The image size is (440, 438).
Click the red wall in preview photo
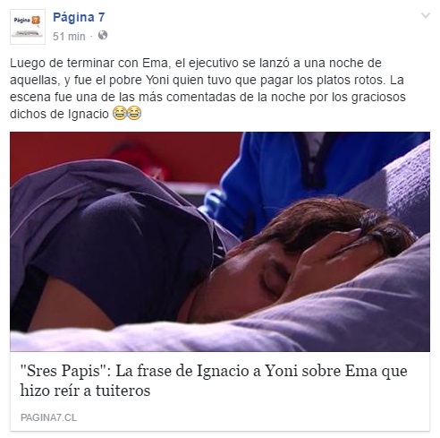(x=125, y=155)
